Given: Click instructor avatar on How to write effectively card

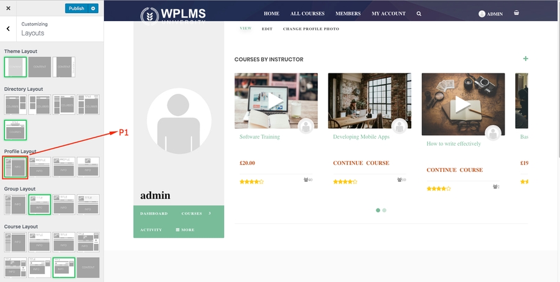Looking at the screenshot, I should (493, 133).
